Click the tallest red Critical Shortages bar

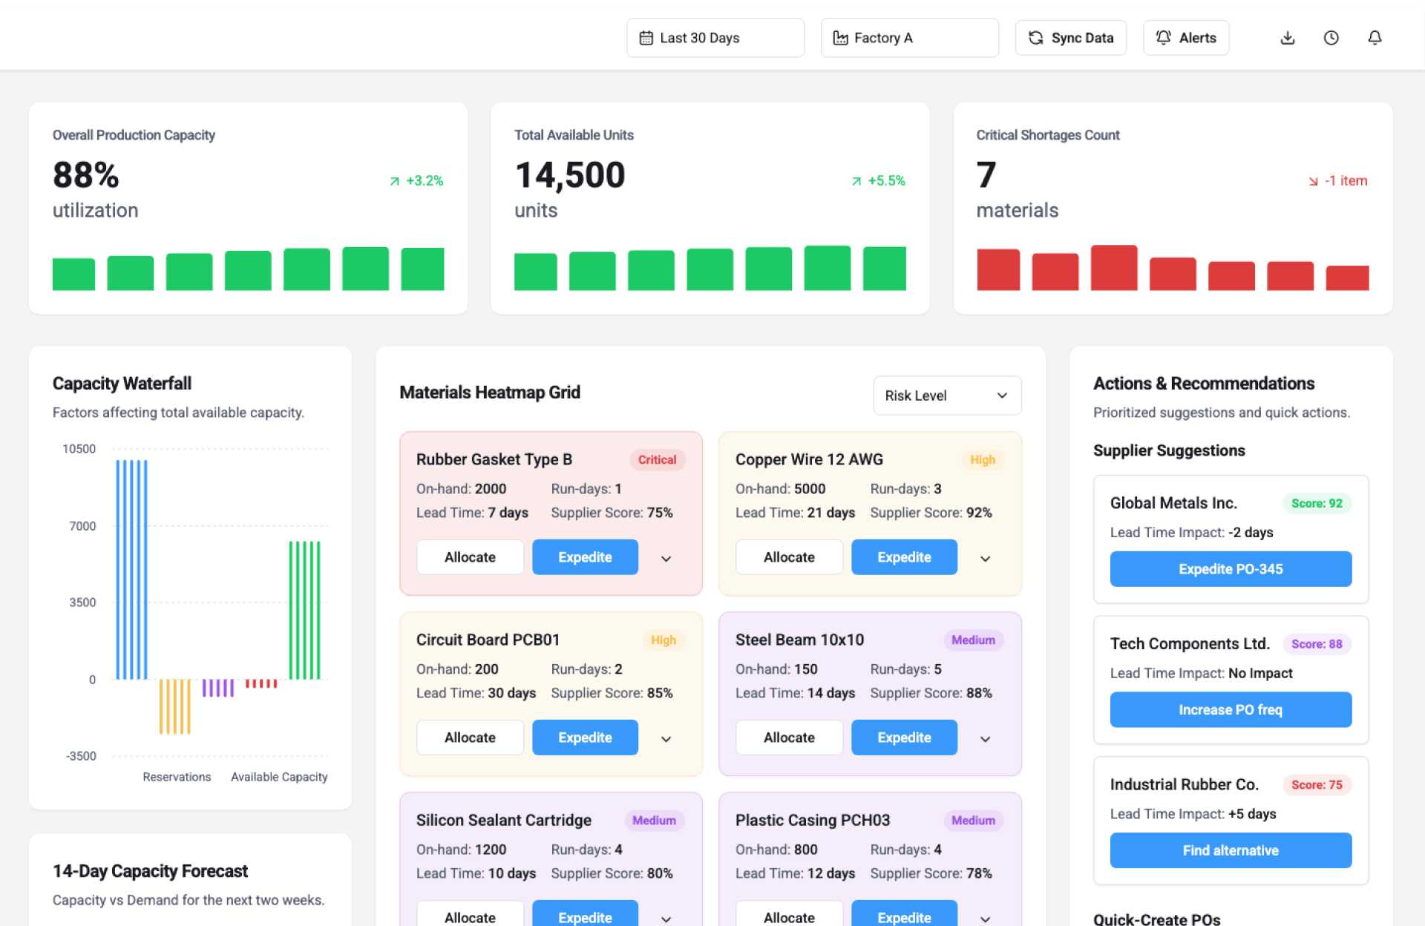click(1113, 268)
